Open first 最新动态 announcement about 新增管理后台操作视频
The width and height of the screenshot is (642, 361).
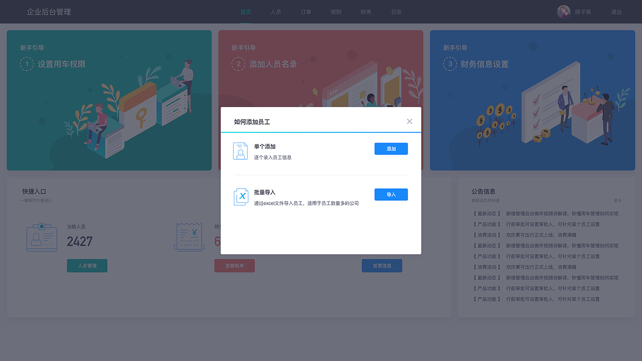pos(545,214)
